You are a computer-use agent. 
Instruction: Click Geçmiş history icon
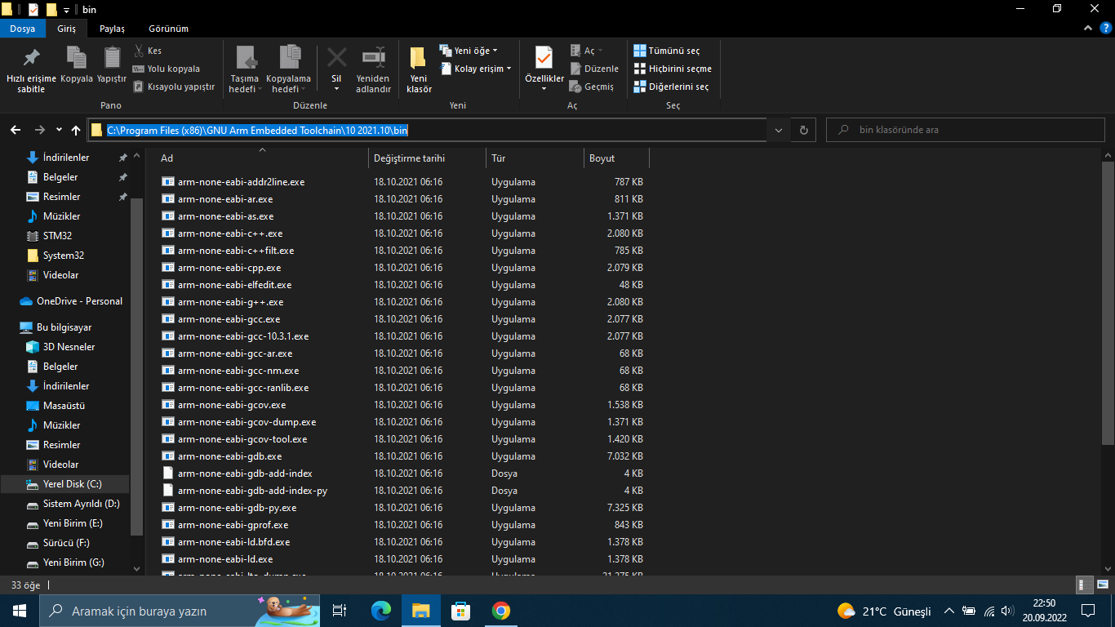(x=591, y=87)
